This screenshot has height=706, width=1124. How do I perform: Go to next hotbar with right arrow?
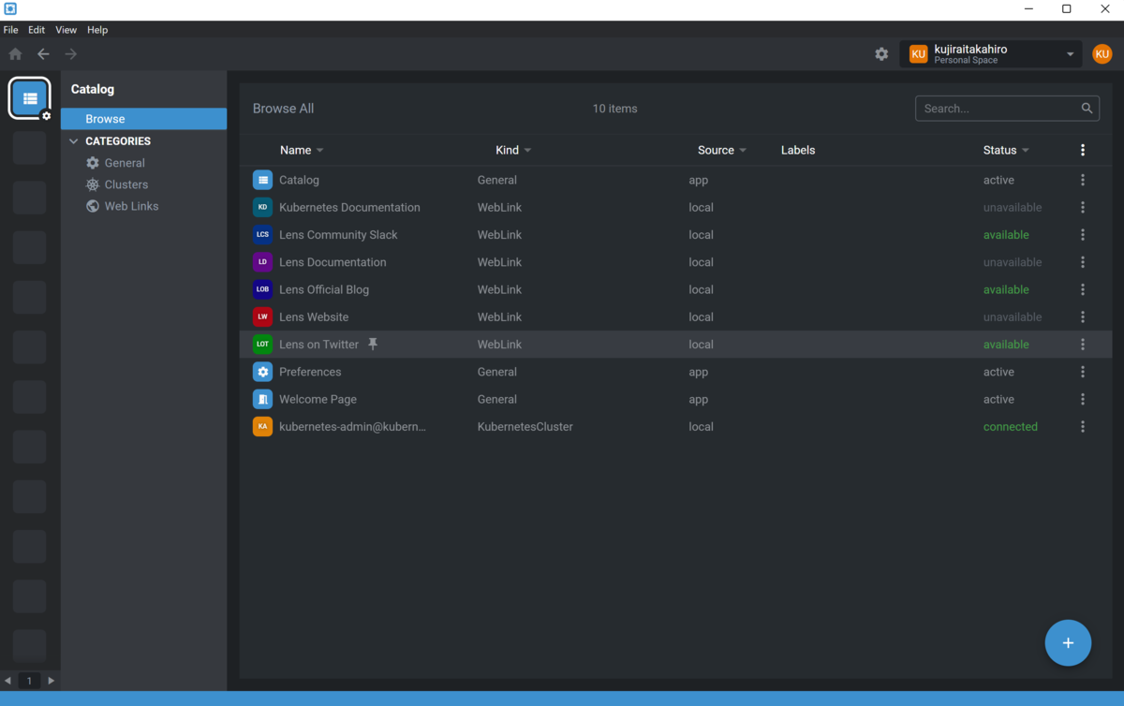[52, 681]
